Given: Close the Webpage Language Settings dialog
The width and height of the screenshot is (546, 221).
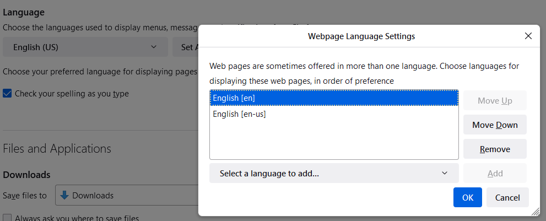Looking at the screenshot, I should coord(528,36).
